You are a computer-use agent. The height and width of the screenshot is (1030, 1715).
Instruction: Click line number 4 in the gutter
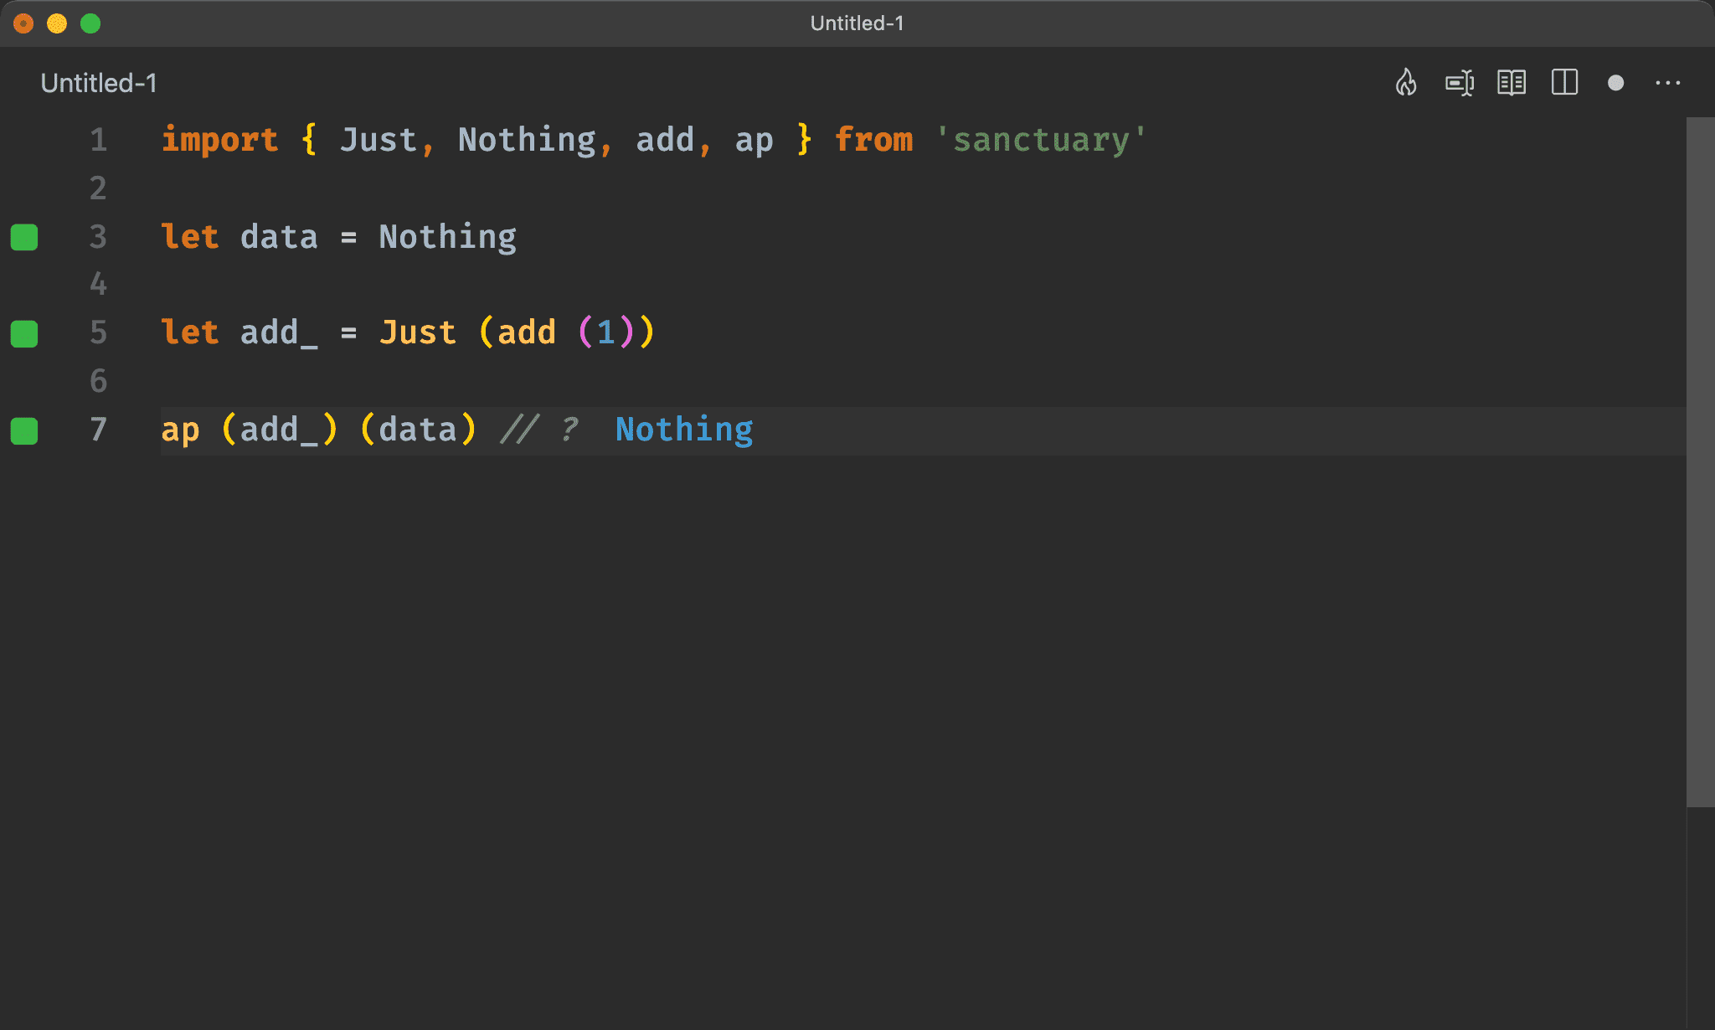(x=99, y=284)
